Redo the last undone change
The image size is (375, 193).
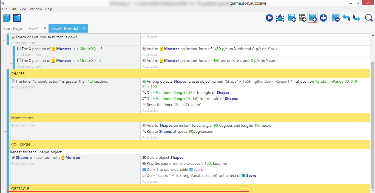tap(356, 18)
